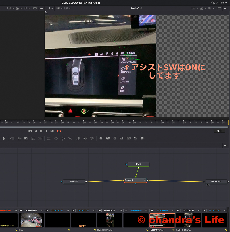Add a Blur node from toolbar

pos(4,139)
